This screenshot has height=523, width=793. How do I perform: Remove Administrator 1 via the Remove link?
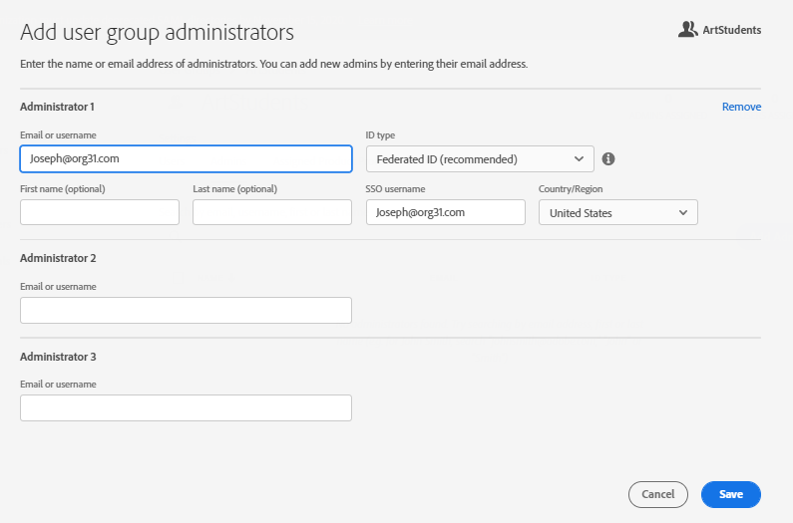point(741,107)
